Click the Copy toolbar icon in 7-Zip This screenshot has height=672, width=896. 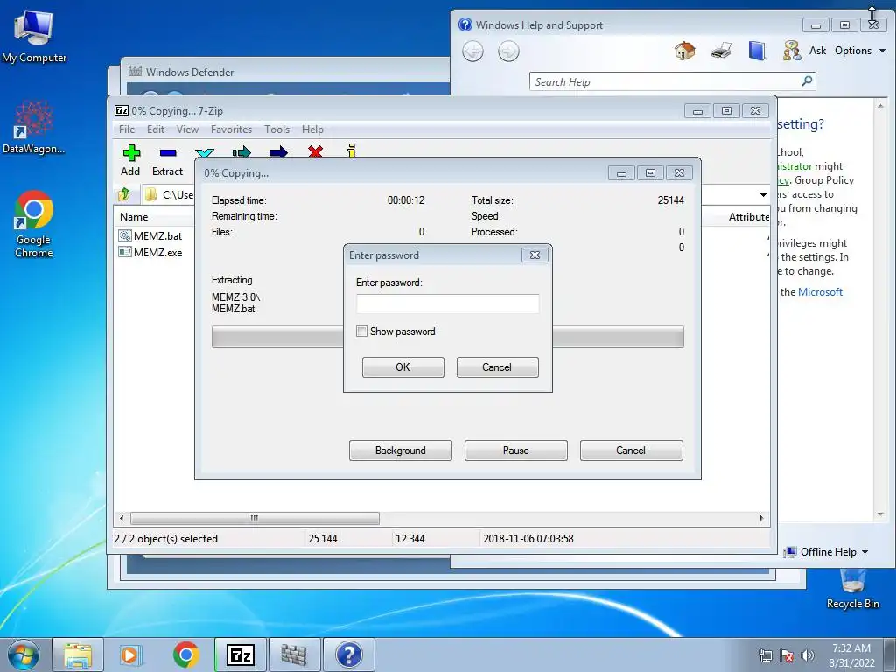click(x=241, y=152)
